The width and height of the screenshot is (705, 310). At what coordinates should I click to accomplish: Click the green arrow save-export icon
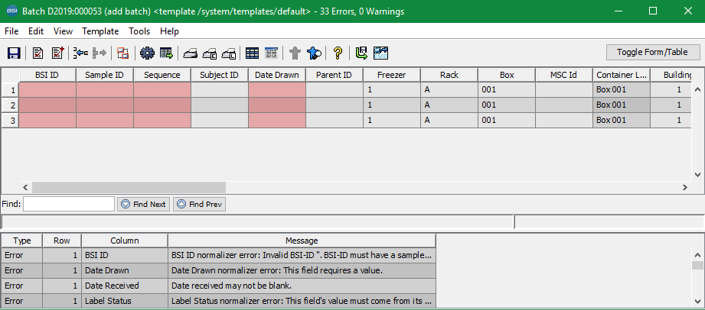coord(361,53)
